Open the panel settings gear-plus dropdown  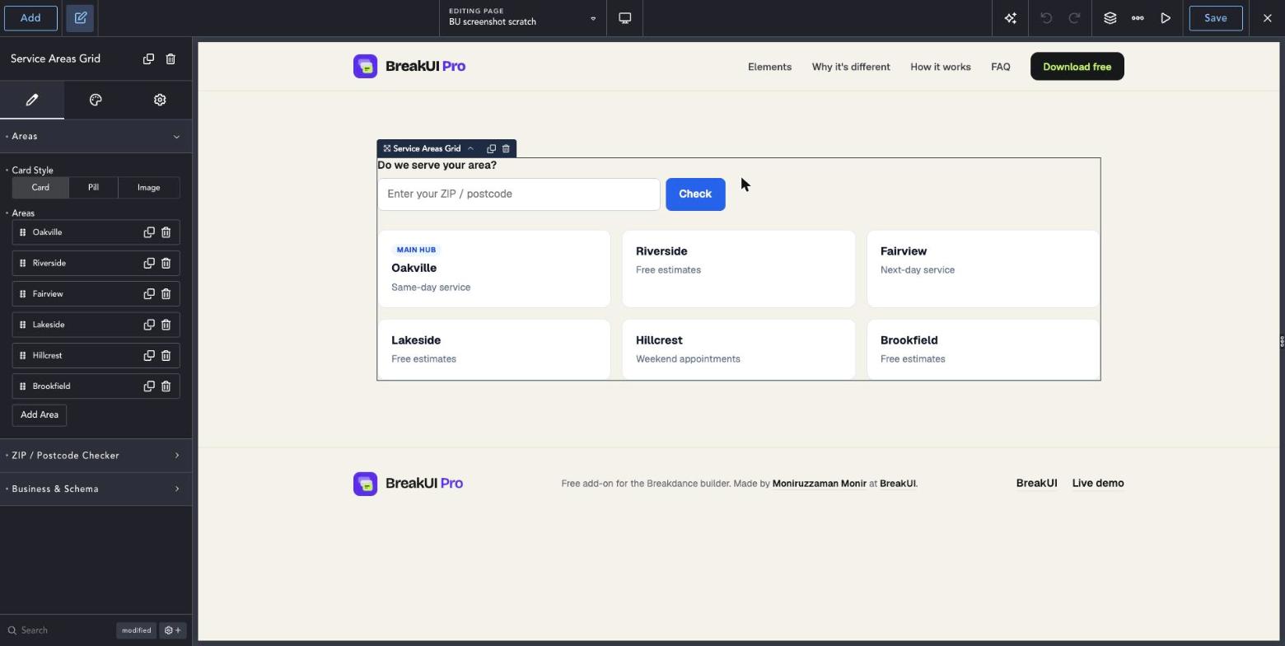tap(173, 630)
